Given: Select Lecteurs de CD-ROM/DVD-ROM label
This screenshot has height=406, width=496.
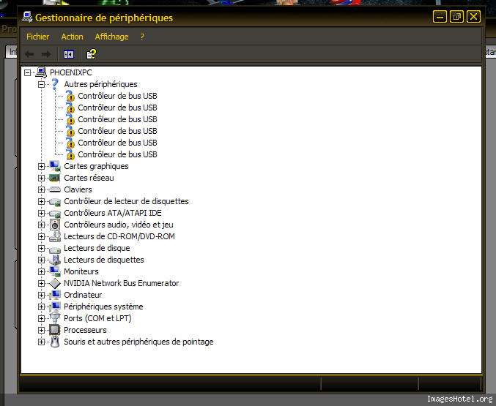Looking at the screenshot, I should (119, 236).
